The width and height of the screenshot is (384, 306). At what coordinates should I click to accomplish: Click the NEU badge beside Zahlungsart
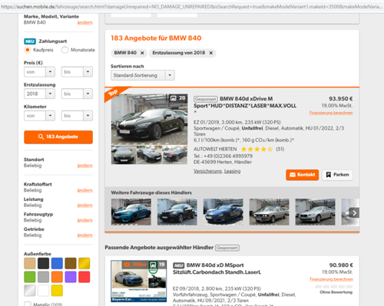[x=30, y=41]
